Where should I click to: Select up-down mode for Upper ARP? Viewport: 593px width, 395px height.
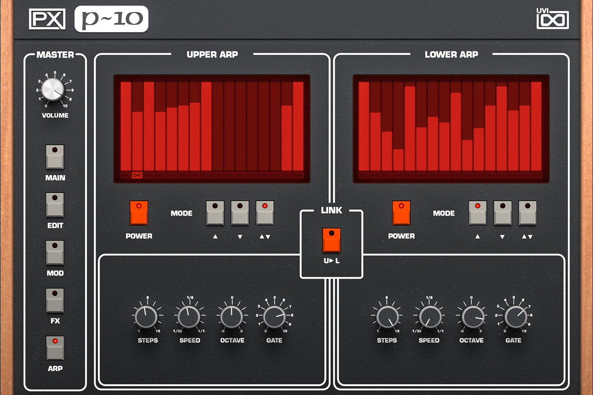(x=265, y=214)
